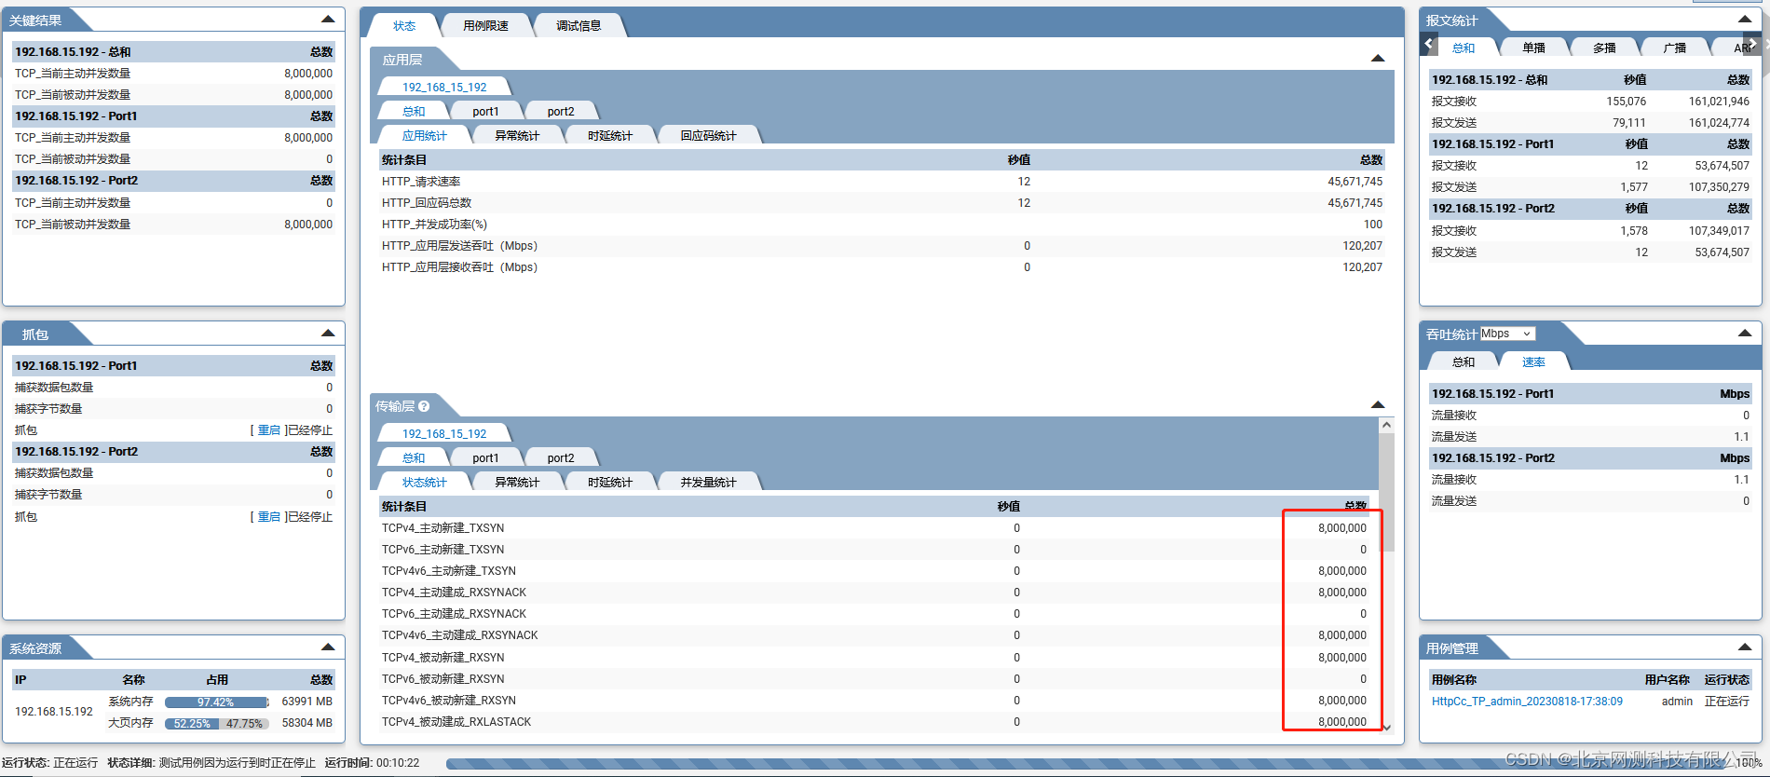
Task: Click 运行时间 00:10:22 status entry
Action: click(x=372, y=763)
